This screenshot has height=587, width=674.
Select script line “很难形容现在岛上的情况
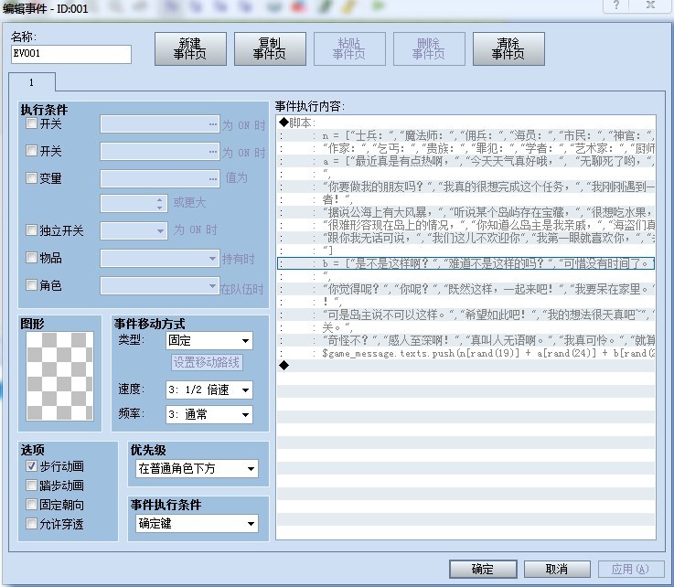point(466,225)
